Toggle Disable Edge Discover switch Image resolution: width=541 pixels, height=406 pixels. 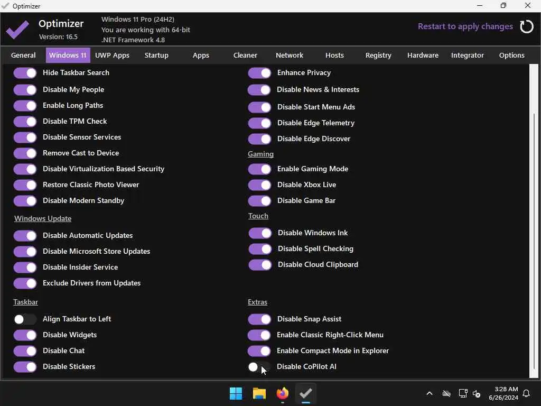pos(259,139)
